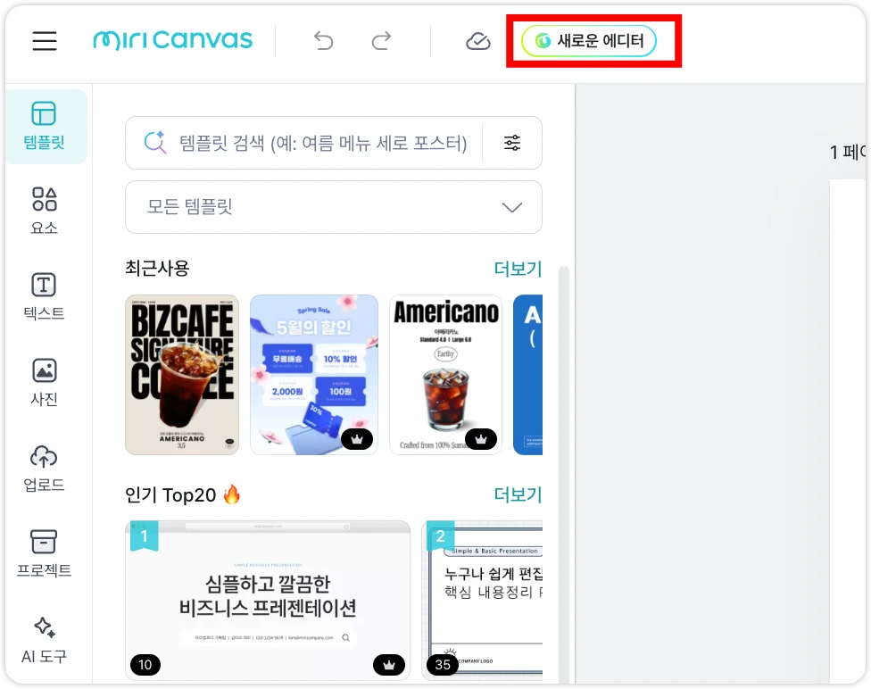Open the hamburger main menu

pyautogui.click(x=45, y=41)
